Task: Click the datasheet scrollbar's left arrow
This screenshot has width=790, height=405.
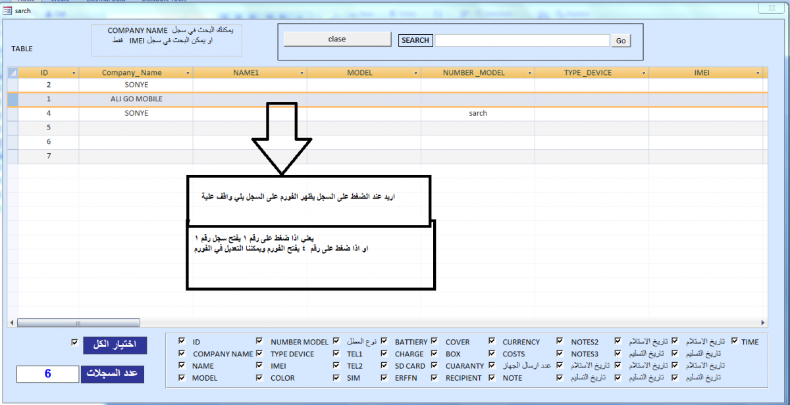Action: pos(12,323)
